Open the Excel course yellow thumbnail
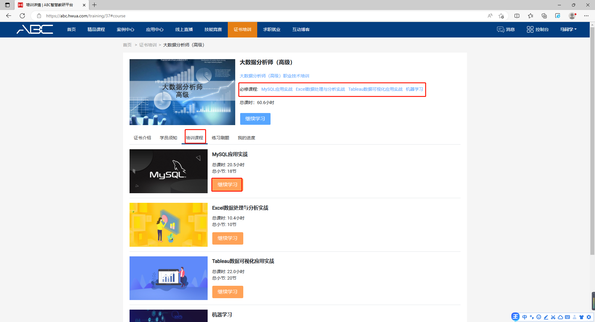Viewport: 595px width, 322px height. 169,225
